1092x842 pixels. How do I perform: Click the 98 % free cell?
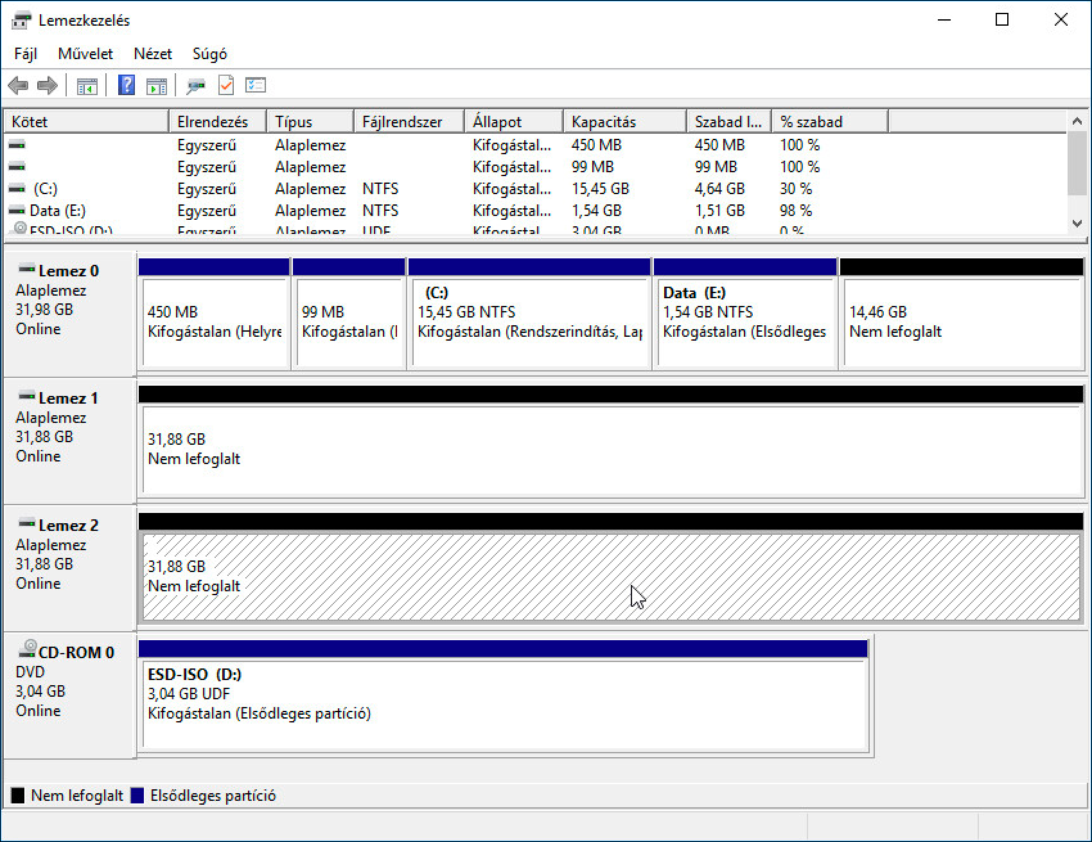click(x=796, y=211)
